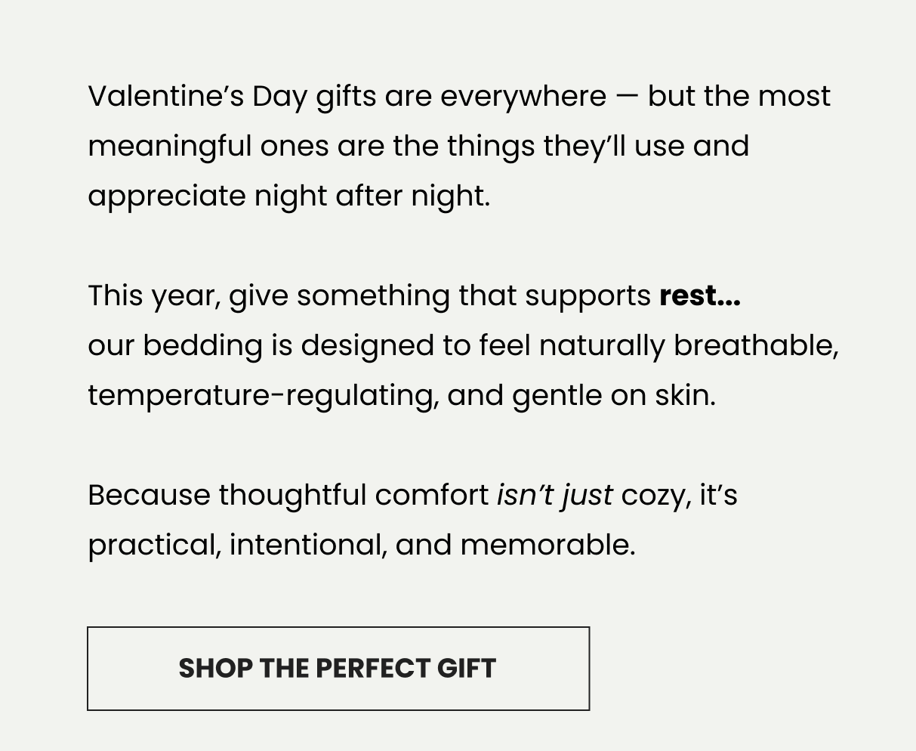Click the phrase "but the most"
The height and width of the screenshot is (751, 916).
coord(739,97)
